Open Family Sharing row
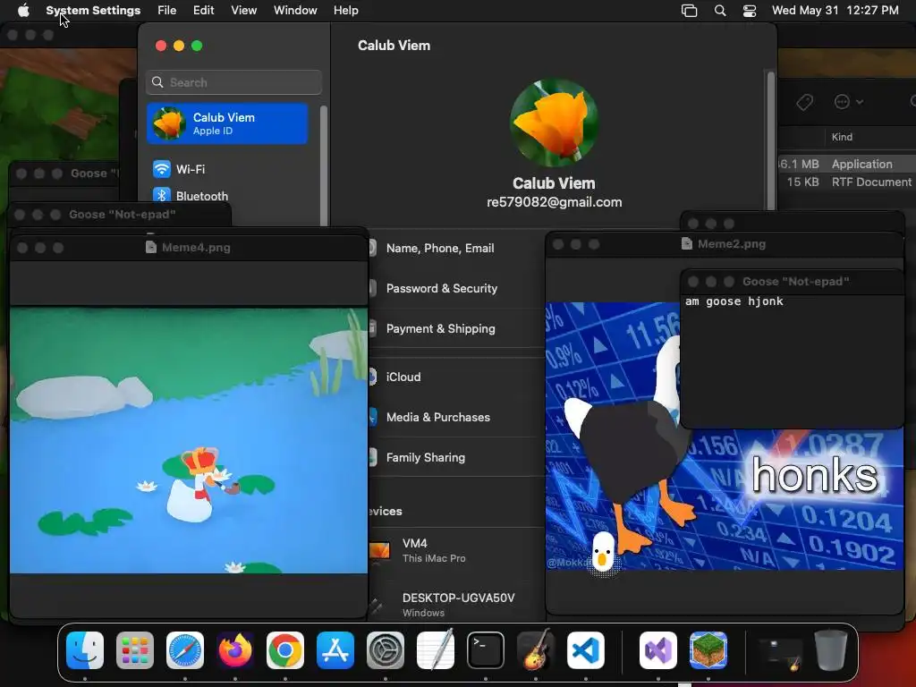Screen dimensions: 916x687 pos(425,457)
